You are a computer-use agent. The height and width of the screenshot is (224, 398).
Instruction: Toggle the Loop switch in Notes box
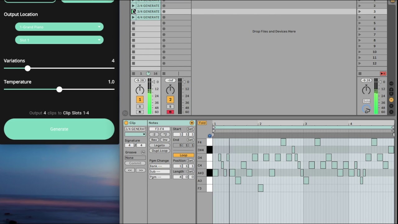[183, 155]
